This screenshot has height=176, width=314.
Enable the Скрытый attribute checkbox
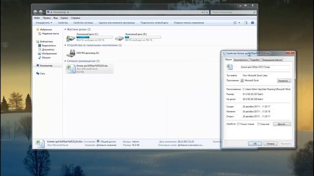[259, 124]
